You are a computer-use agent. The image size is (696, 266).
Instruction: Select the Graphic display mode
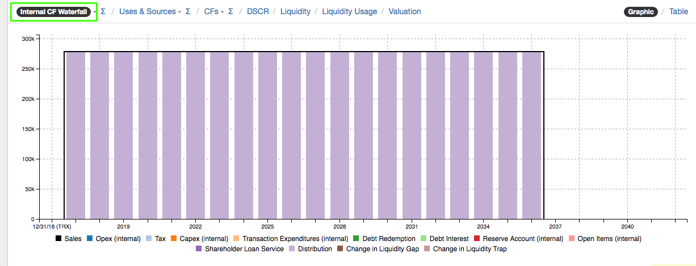(641, 11)
